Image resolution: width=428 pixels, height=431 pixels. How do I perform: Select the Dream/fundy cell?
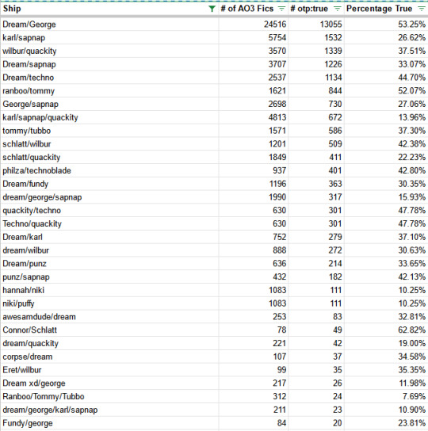click(109, 184)
